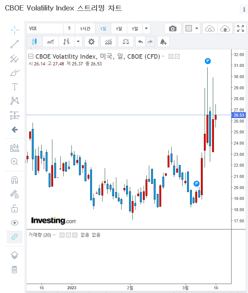Image resolution: width=248 pixels, height=293 pixels.
Task: Take a chart snapshot with camera icon
Action: pyautogui.click(x=173, y=28)
